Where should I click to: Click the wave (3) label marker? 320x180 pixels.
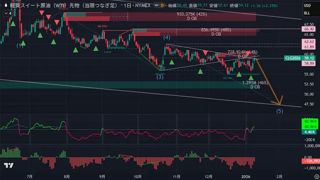160,77
